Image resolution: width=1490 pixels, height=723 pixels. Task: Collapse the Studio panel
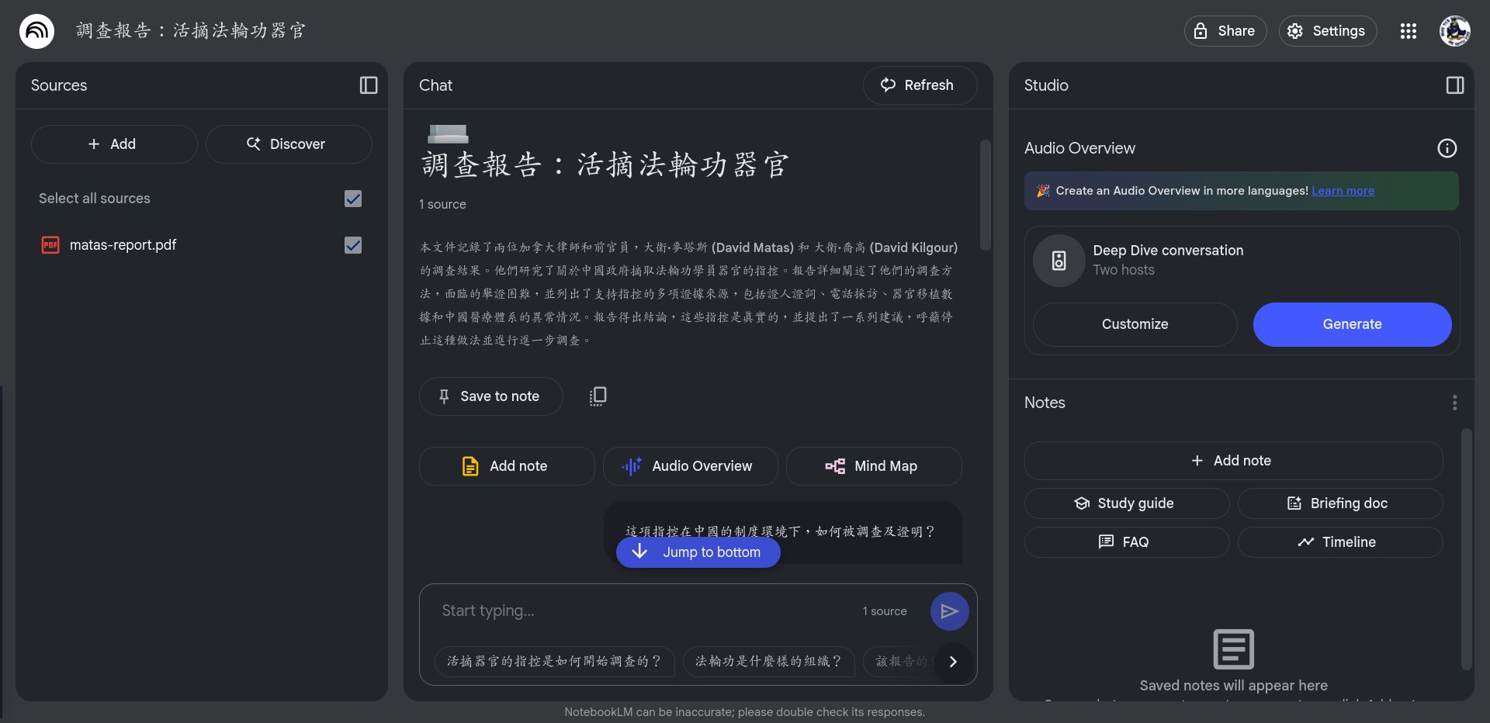[x=1455, y=85]
